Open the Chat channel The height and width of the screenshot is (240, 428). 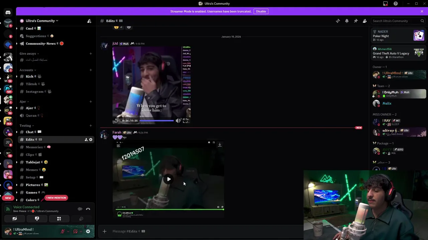click(56, 132)
